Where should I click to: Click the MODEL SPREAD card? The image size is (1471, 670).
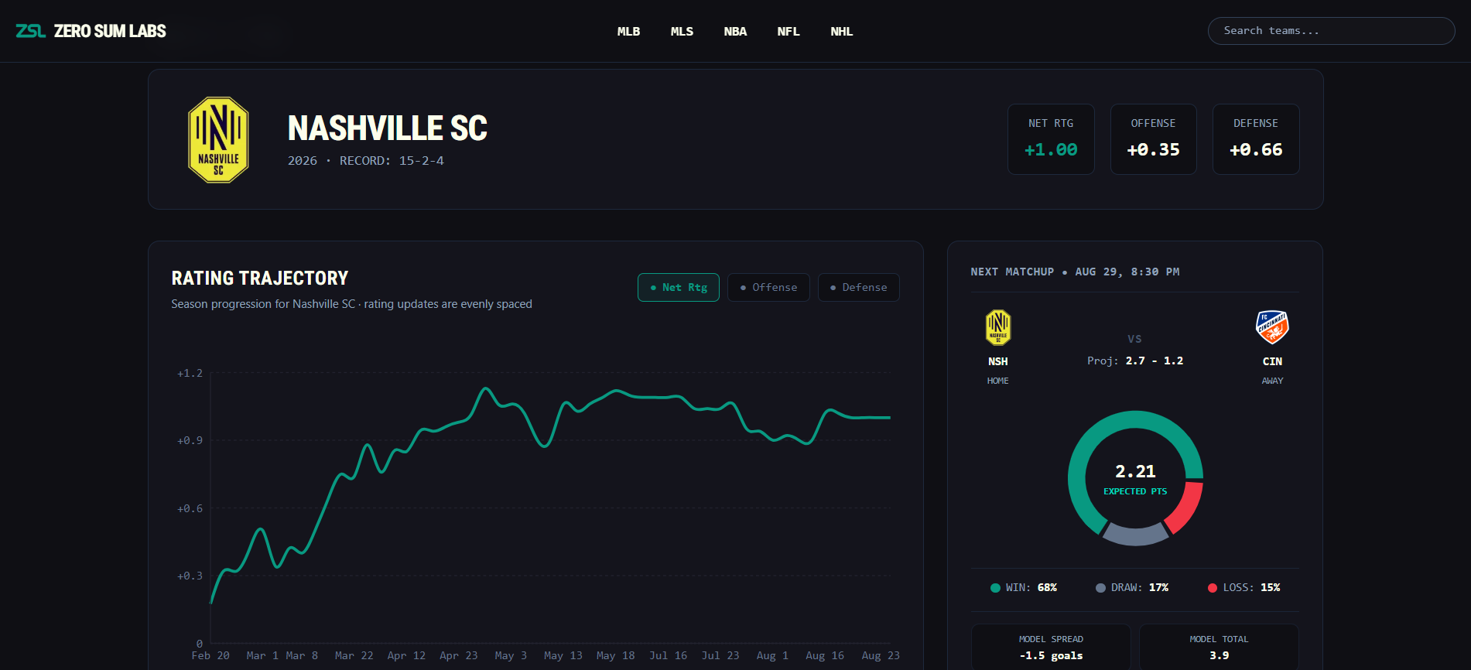(x=1051, y=648)
